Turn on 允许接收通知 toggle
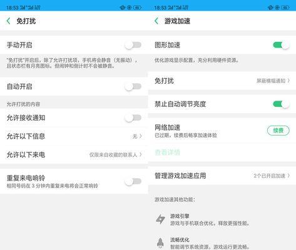Viewport: 296px width, 250px height. (x=133, y=117)
